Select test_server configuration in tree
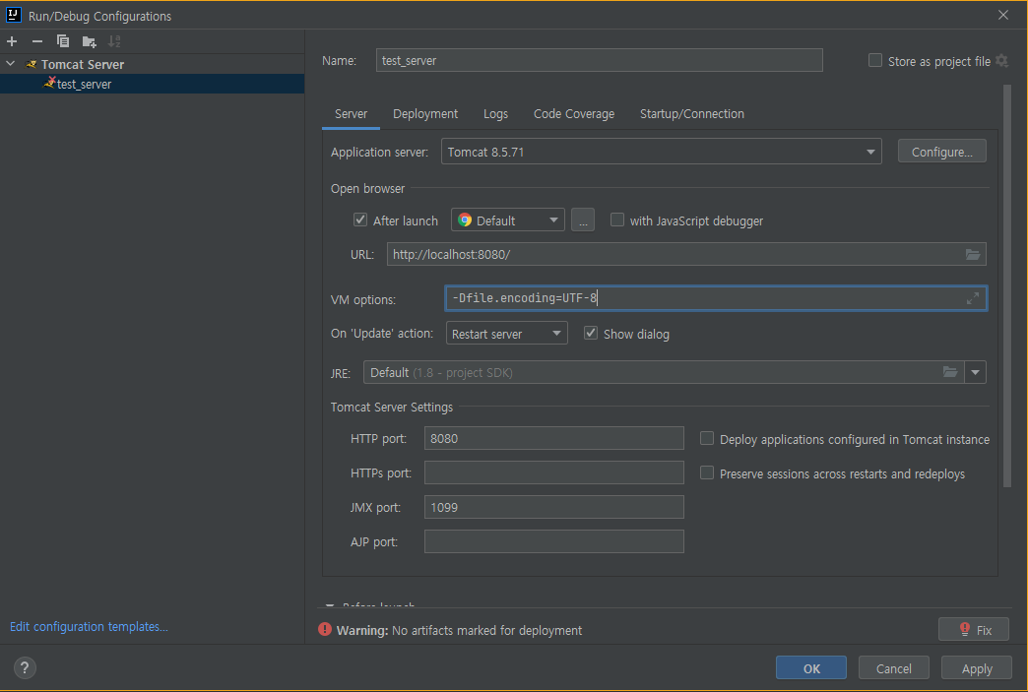Viewport: 1028px width, 692px height. (x=152, y=84)
